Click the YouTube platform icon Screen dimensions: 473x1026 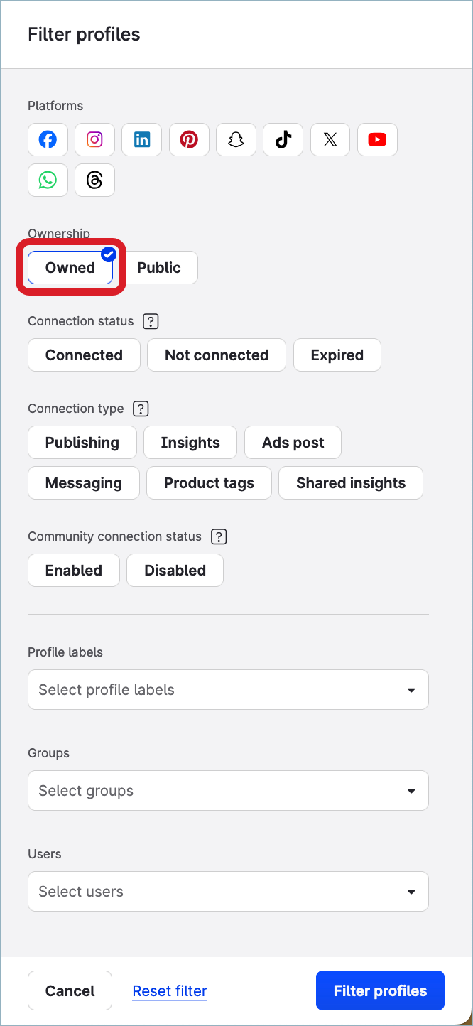pos(377,139)
